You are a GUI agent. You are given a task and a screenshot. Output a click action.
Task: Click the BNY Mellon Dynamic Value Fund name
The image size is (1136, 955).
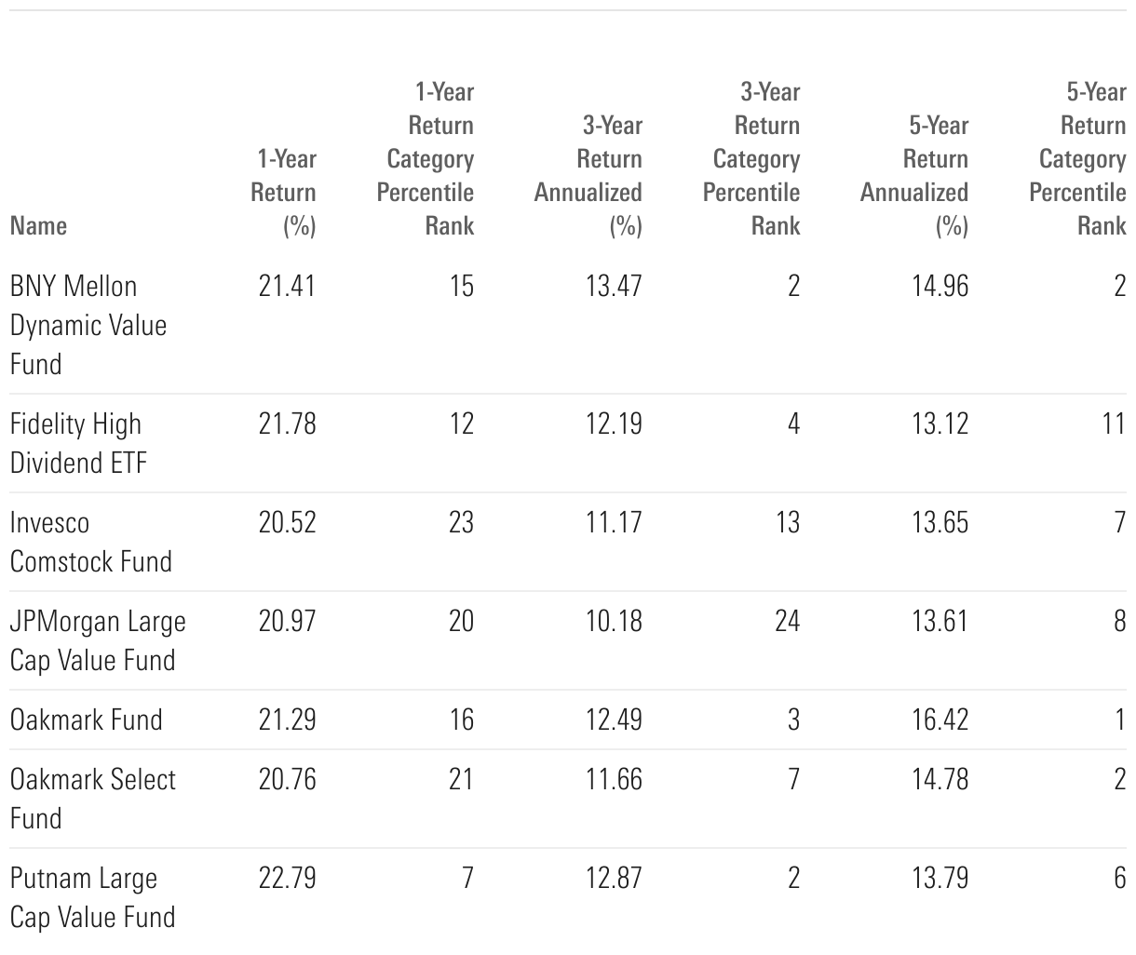[x=88, y=325]
